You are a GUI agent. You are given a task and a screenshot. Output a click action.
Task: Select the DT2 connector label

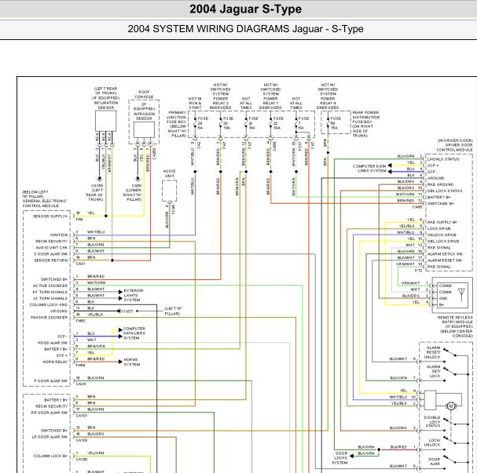418,270
